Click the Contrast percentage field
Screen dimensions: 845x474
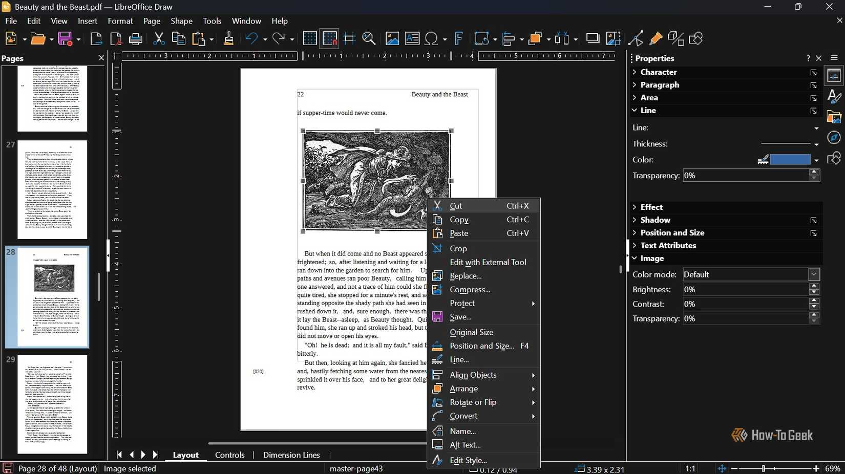tap(746, 304)
